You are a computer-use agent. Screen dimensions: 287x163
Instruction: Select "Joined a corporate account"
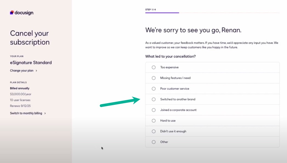[154, 110]
